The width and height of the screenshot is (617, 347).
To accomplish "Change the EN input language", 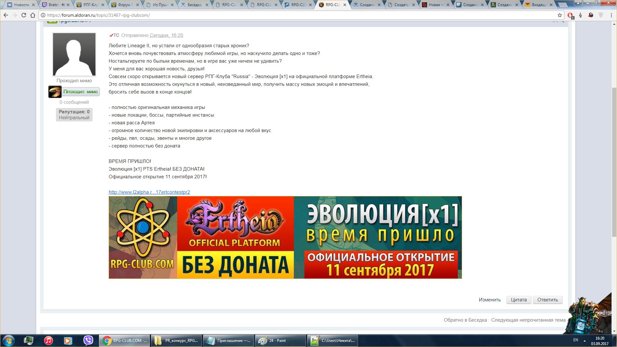I will 576,340.
